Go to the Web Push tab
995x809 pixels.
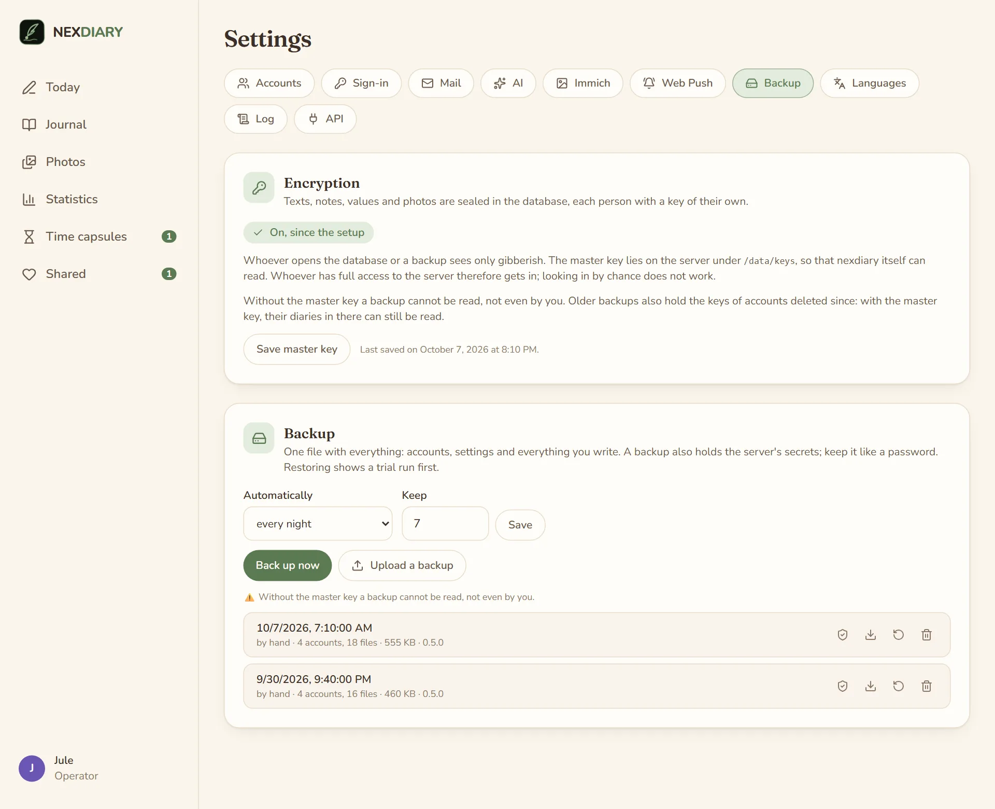(677, 83)
